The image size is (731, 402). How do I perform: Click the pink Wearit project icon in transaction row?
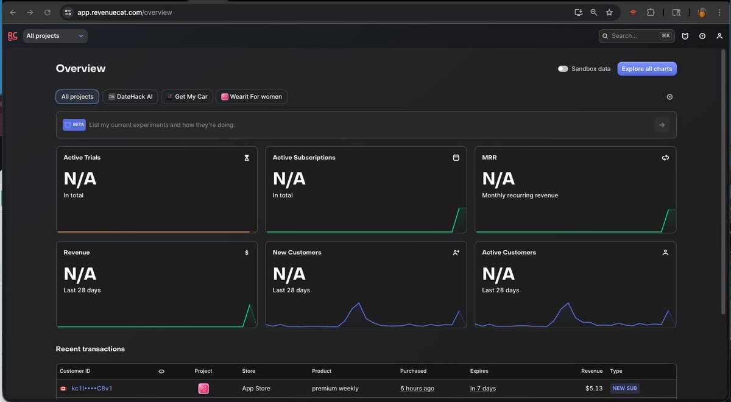203,389
